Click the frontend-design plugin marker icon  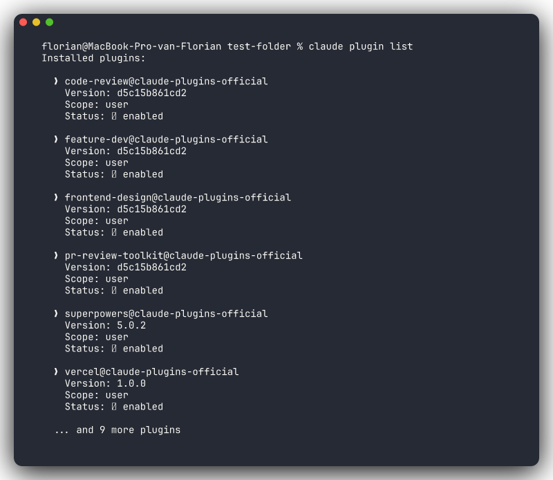pyautogui.click(x=57, y=197)
